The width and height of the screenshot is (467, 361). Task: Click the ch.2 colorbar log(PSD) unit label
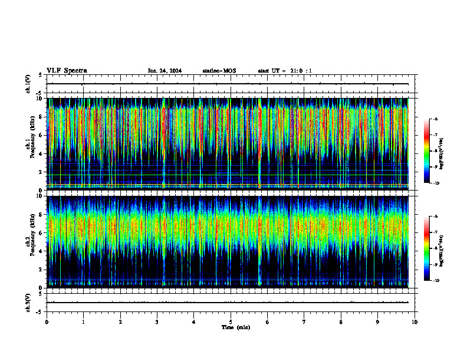pos(442,251)
